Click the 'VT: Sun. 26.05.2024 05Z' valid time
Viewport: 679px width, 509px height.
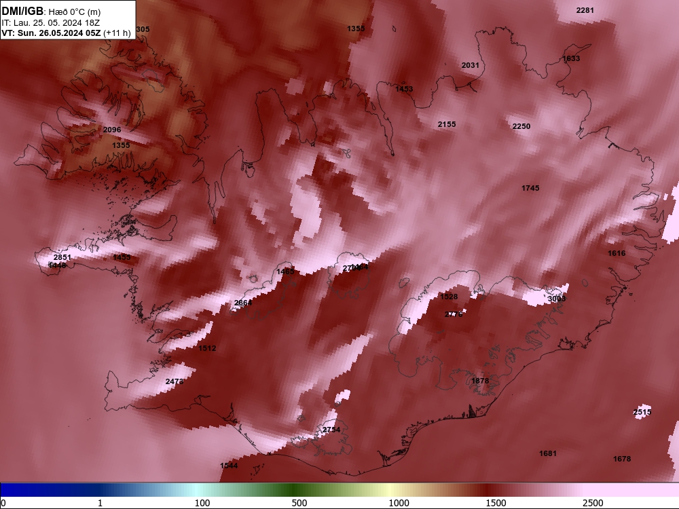[x=51, y=33]
